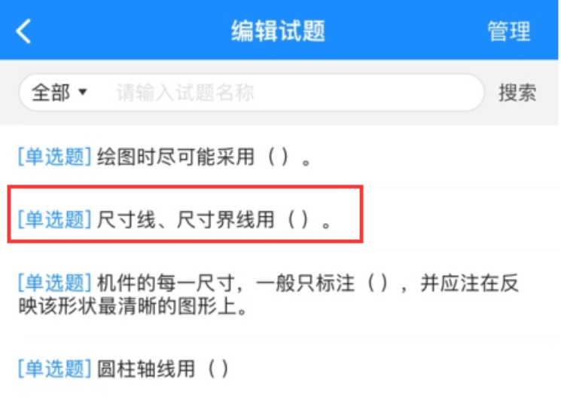The height and width of the screenshot is (398, 561).
Task: Click the line 映该形状最清晰的图形上
Action: pyautogui.click(x=133, y=307)
